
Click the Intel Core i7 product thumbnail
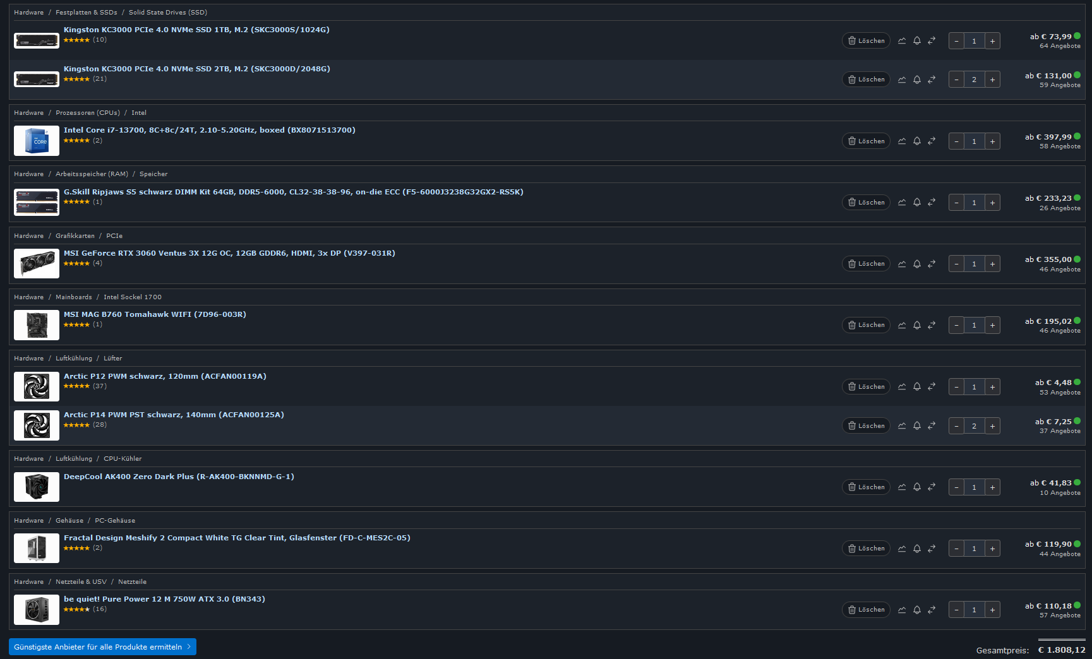point(37,141)
